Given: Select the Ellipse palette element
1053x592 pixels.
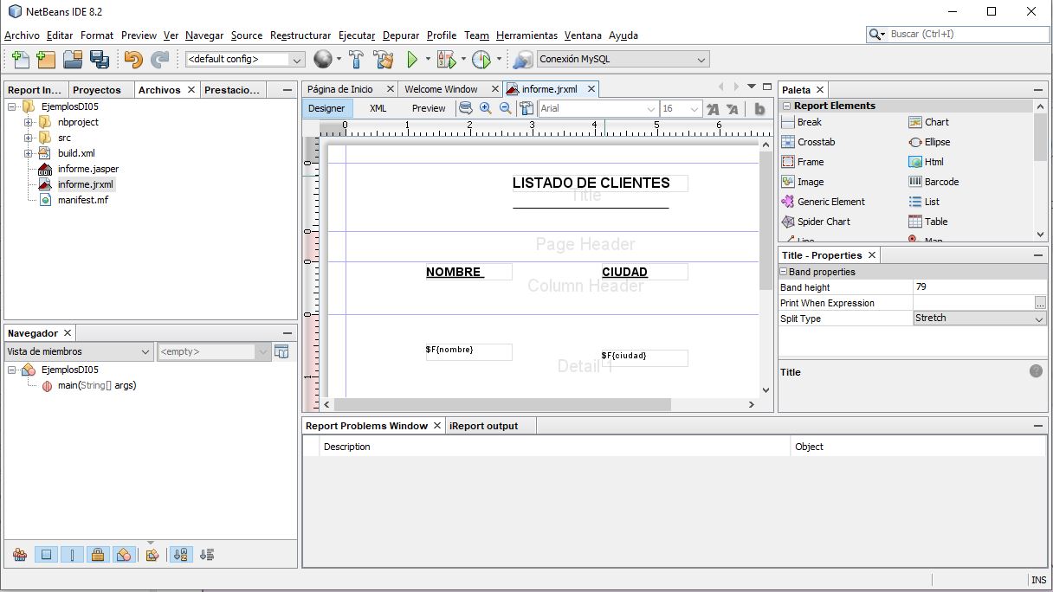Looking at the screenshot, I should [x=929, y=142].
